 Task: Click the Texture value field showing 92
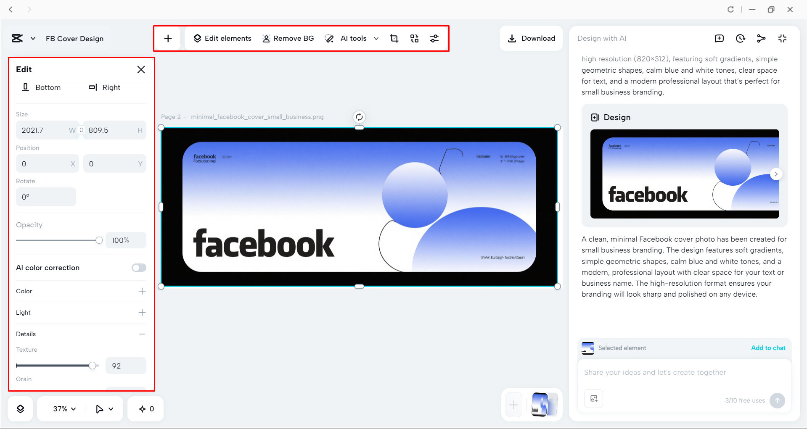tap(126, 366)
